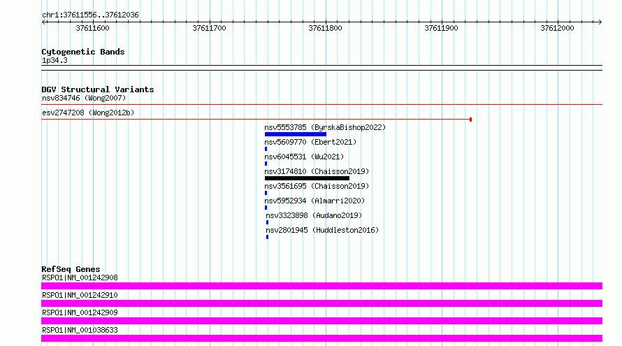Click the 37612000 ruler tick label

tap(557, 28)
